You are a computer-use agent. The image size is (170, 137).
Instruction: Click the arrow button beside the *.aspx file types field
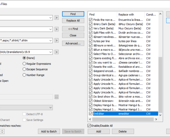click(x=57, y=40)
